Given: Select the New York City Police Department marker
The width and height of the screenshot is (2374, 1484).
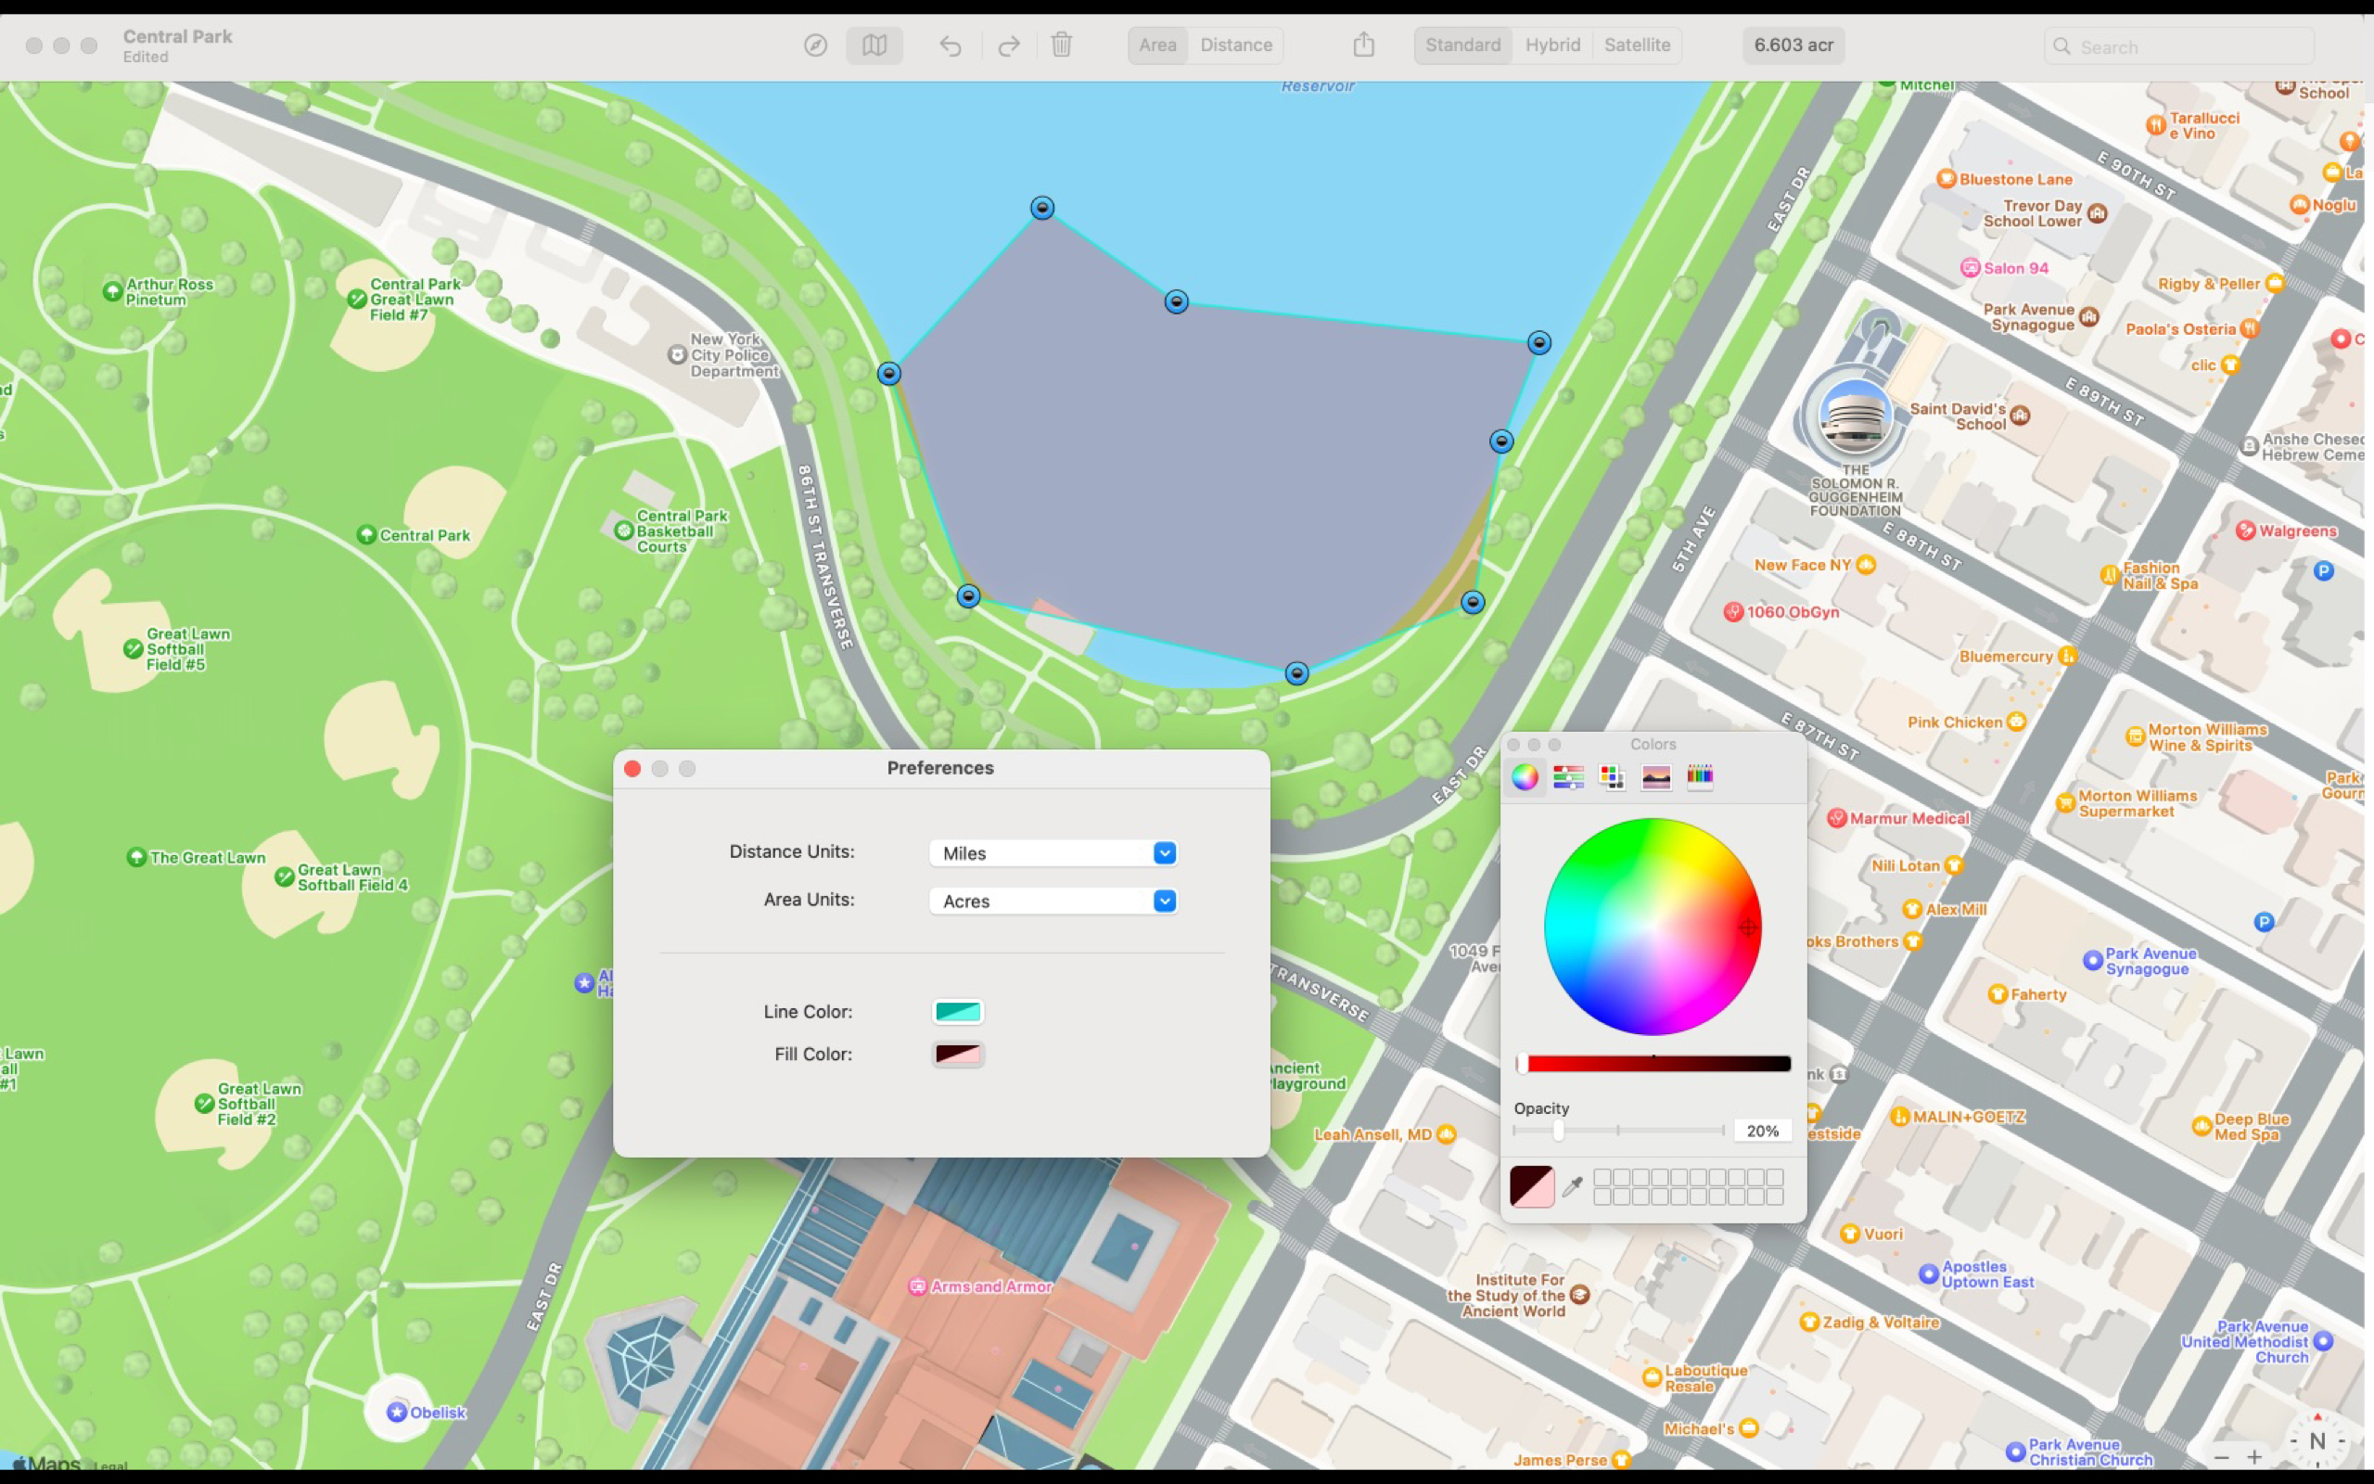Looking at the screenshot, I should [677, 354].
